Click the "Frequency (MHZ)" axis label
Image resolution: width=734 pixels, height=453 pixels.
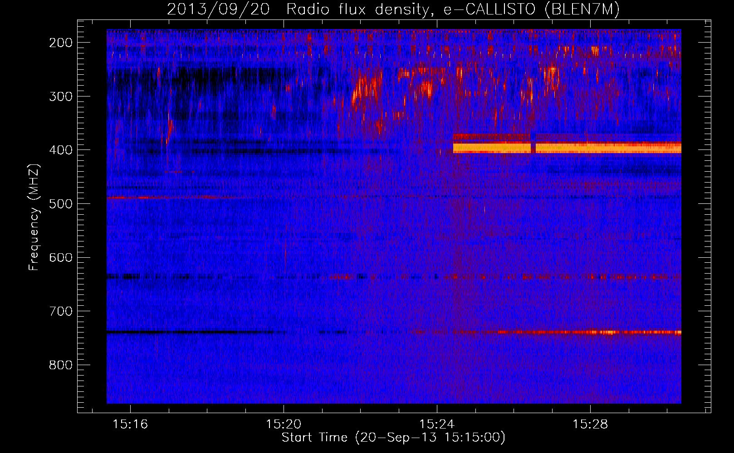tap(34, 217)
